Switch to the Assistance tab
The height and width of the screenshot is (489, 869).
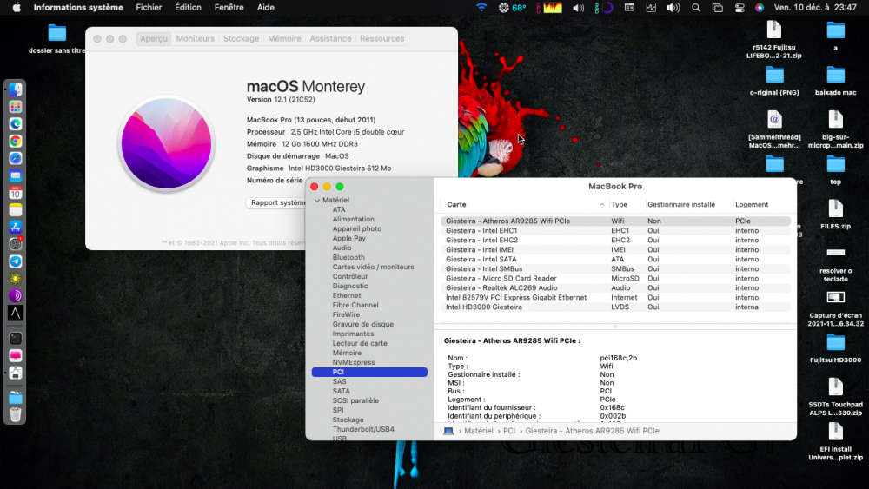330,39
